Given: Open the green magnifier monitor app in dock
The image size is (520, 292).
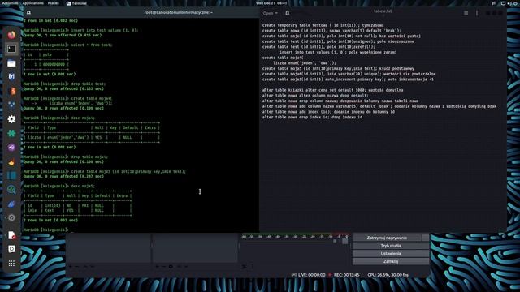Looking at the screenshot, I should click(x=11, y=190).
